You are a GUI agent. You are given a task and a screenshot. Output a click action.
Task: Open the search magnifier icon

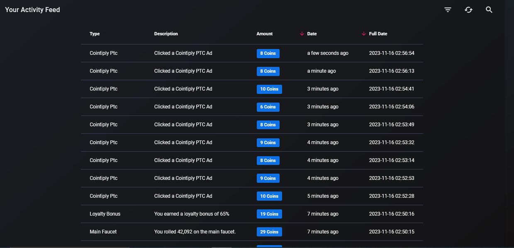[489, 10]
